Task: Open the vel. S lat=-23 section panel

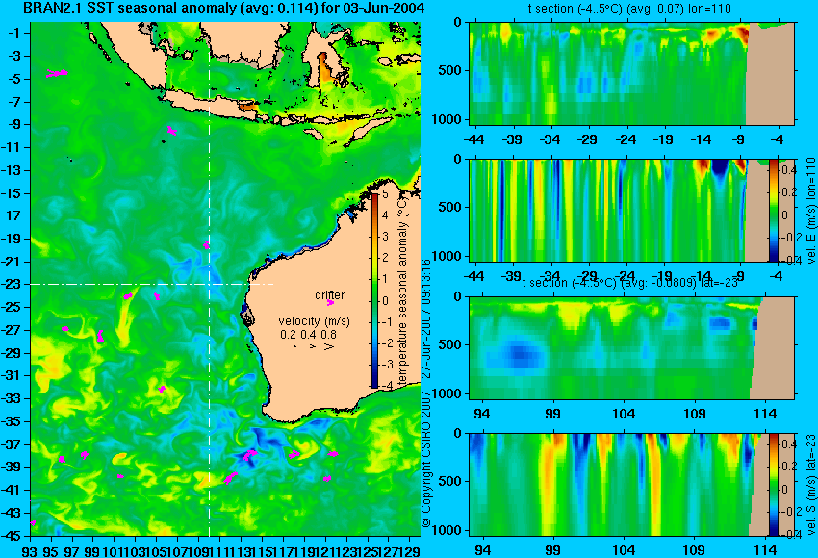Action: pos(631,485)
